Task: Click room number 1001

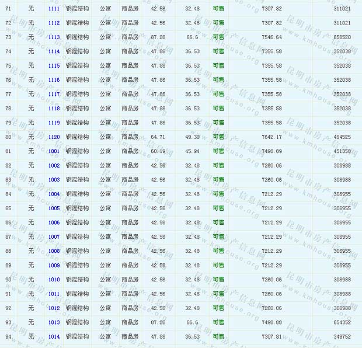Action: (54, 151)
